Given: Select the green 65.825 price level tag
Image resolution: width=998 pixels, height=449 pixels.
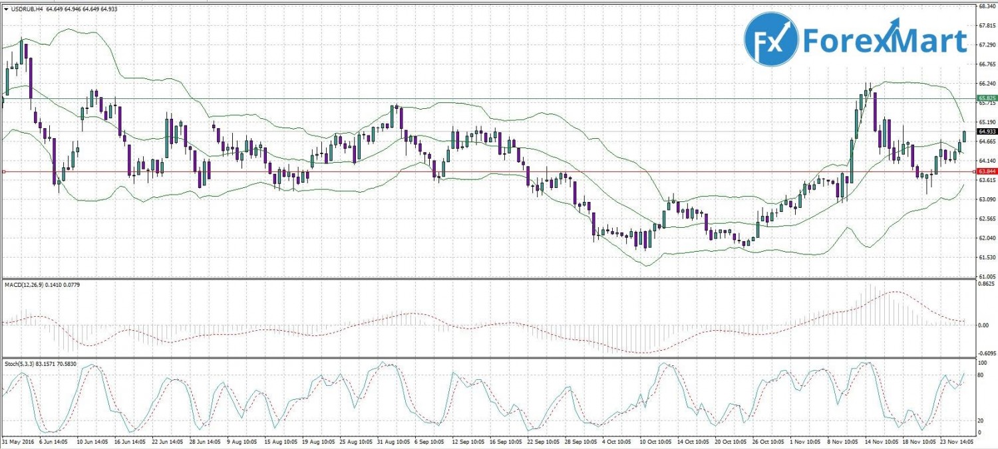Looking at the screenshot, I should (987, 98).
